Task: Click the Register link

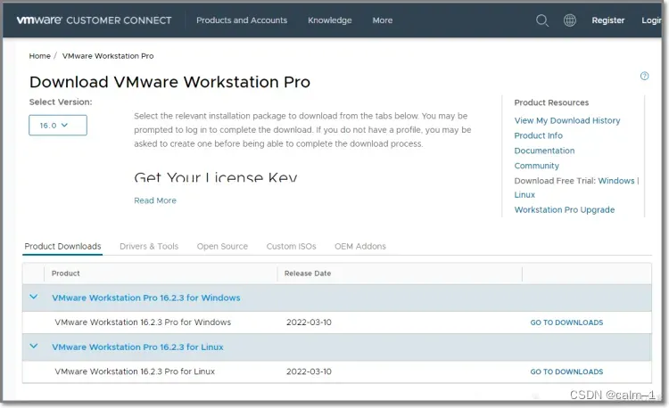Action: (x=608, y=20)
